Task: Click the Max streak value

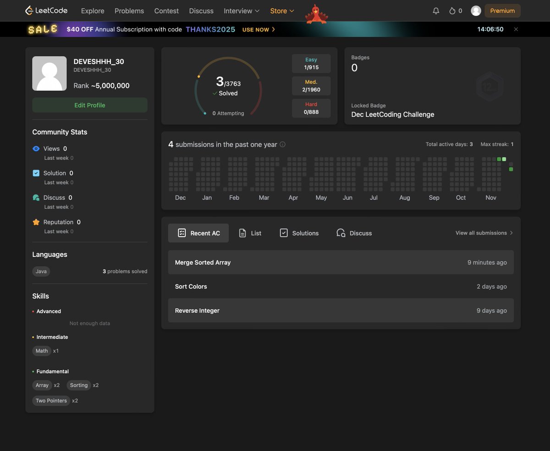Action: point(512,144)
